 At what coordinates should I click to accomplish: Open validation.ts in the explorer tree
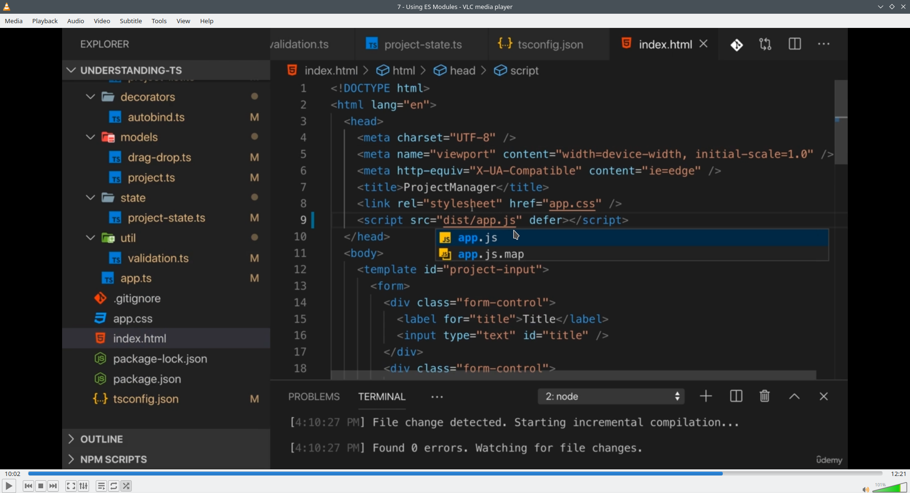(166, 258)
